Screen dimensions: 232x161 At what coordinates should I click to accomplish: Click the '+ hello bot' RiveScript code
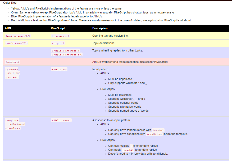(59, 69)
